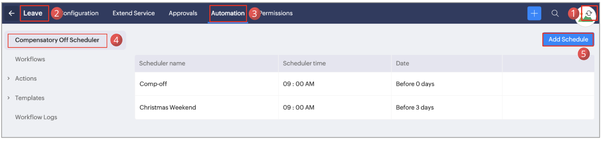
Task: Click the profile avatar sync icon
Action: [x=589, y=14]
